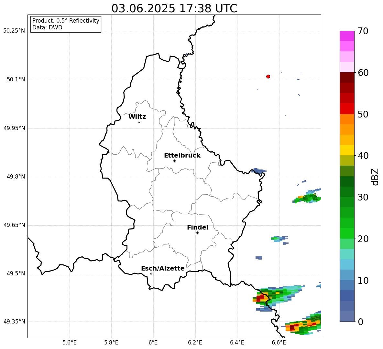Click the colorbar tick label 10
The height and width of the screenshot is (349, 383).
click(x=363, y=280)
